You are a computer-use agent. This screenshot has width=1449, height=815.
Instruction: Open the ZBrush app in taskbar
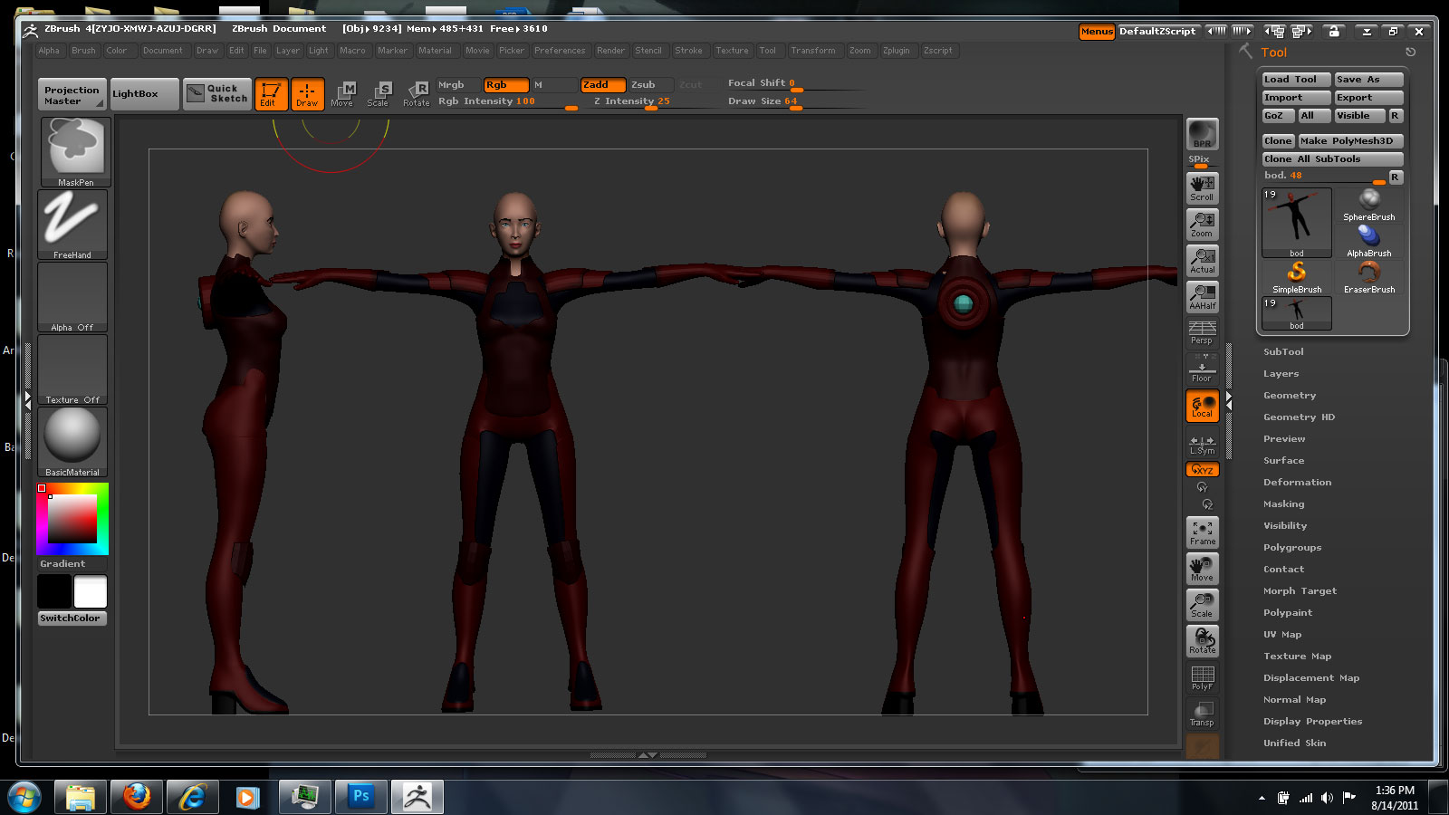(x=417, y=797)
